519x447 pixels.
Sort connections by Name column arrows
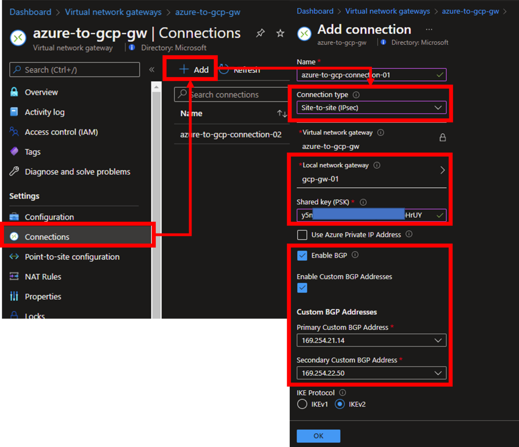tap(282, 114)
